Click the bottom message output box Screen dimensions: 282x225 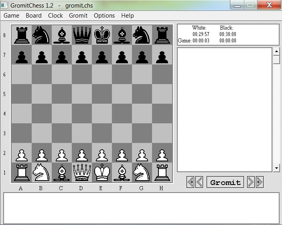click(x=141, y=208)
